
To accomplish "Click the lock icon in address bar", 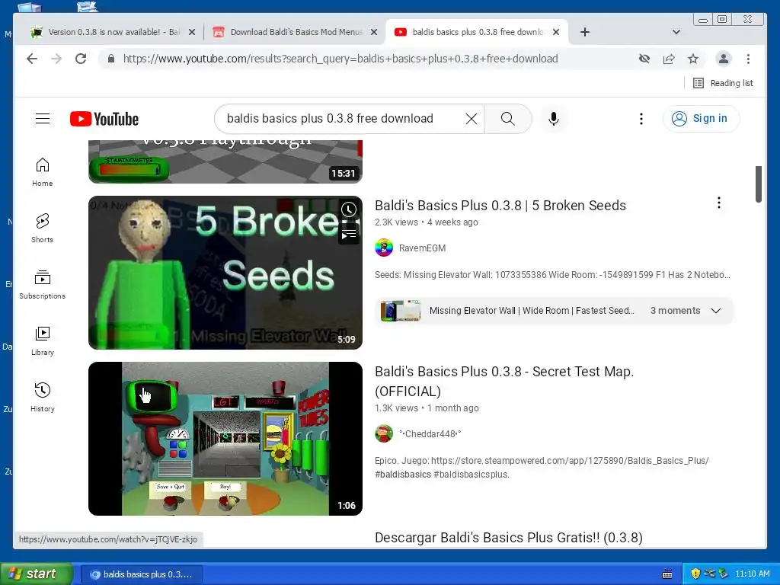I will tap(111, 59).
